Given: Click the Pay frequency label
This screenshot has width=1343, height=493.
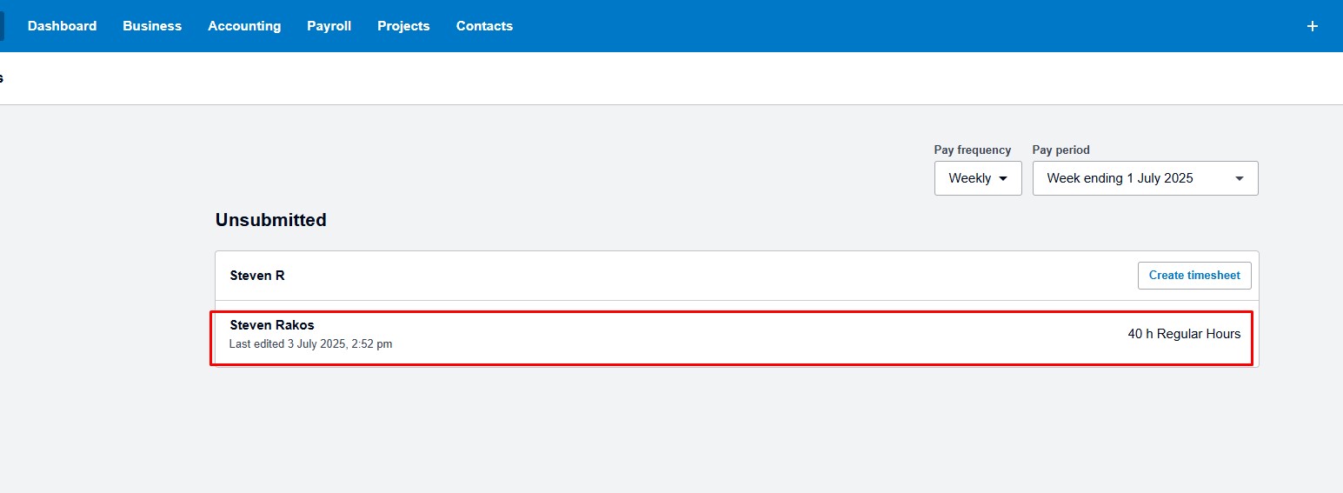Looking at the screenshot, I should coord(973,150).
